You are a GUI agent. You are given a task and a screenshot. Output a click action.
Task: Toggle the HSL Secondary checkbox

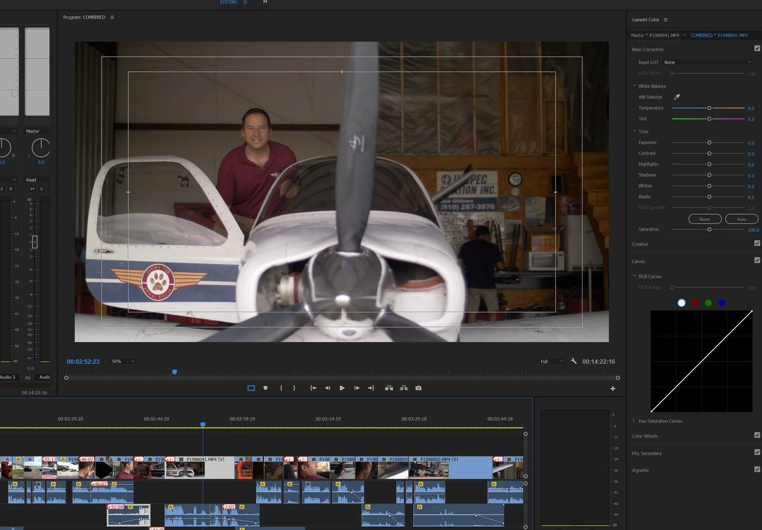click(757, 452)
